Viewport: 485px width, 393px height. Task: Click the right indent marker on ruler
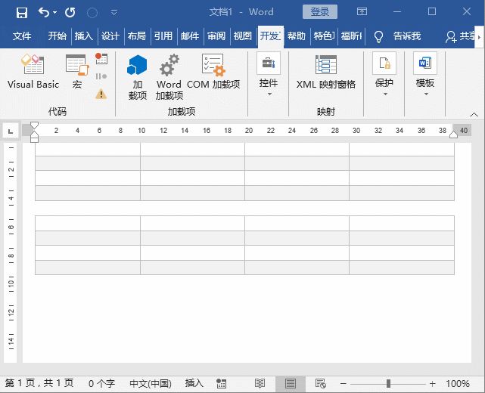tap(453, 135)
